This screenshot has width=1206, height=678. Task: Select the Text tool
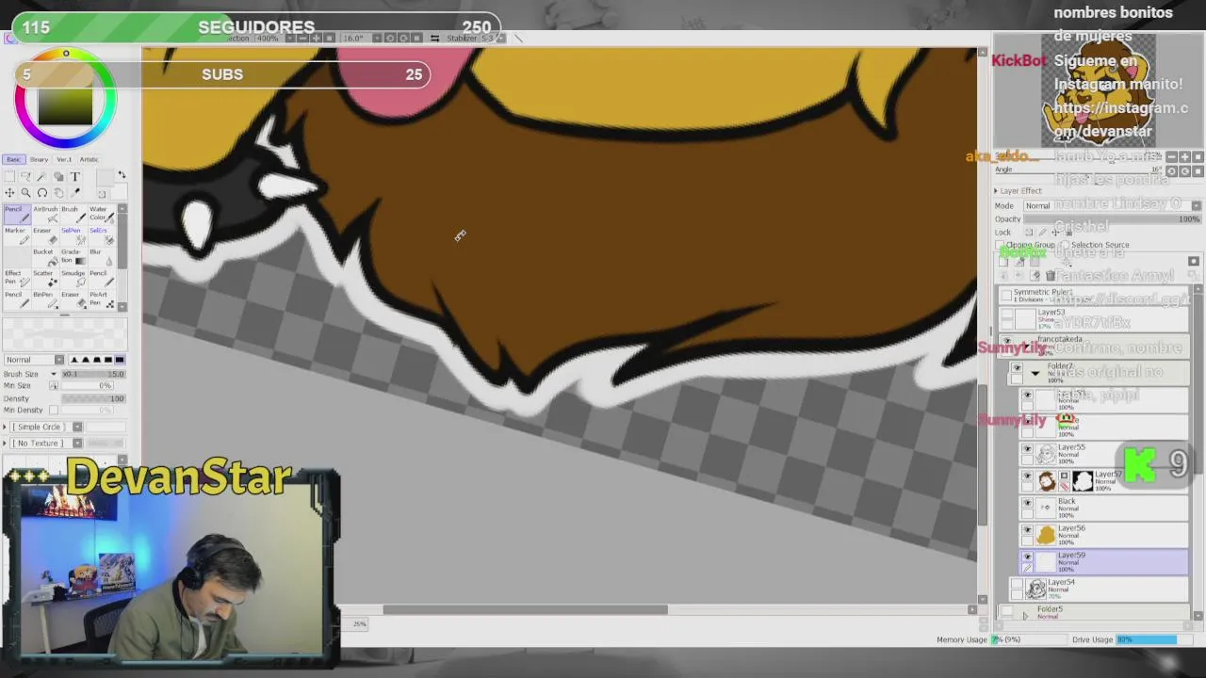pos(75,177)
